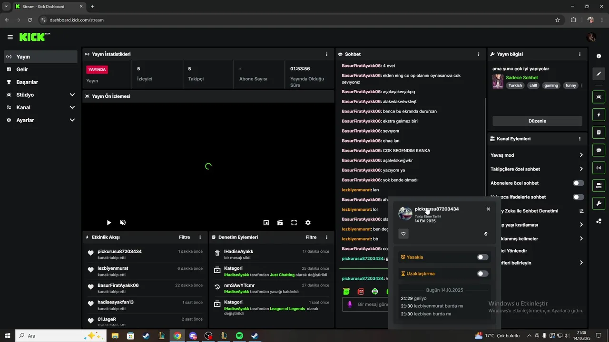
Task: Open stream preview settings gear
Action: pyautogui.click(x=308, y=222)
